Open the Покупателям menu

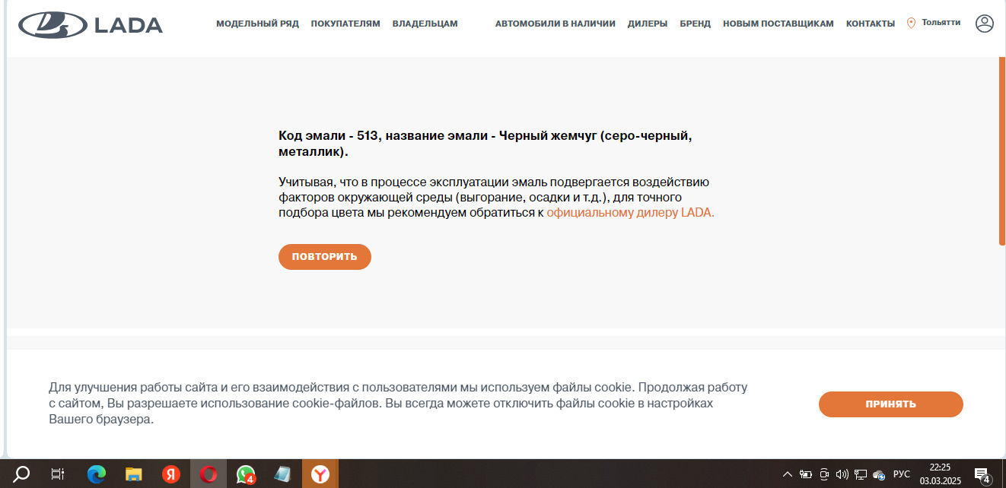(345, 24)
